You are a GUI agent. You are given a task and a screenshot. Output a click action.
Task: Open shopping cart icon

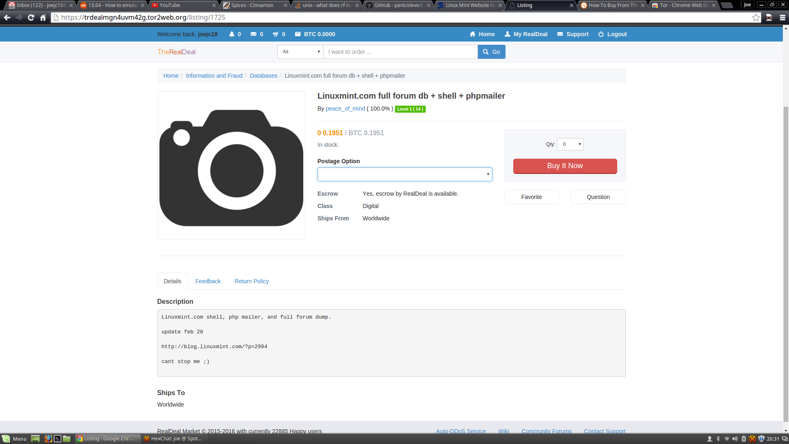[x=279, y=34]
